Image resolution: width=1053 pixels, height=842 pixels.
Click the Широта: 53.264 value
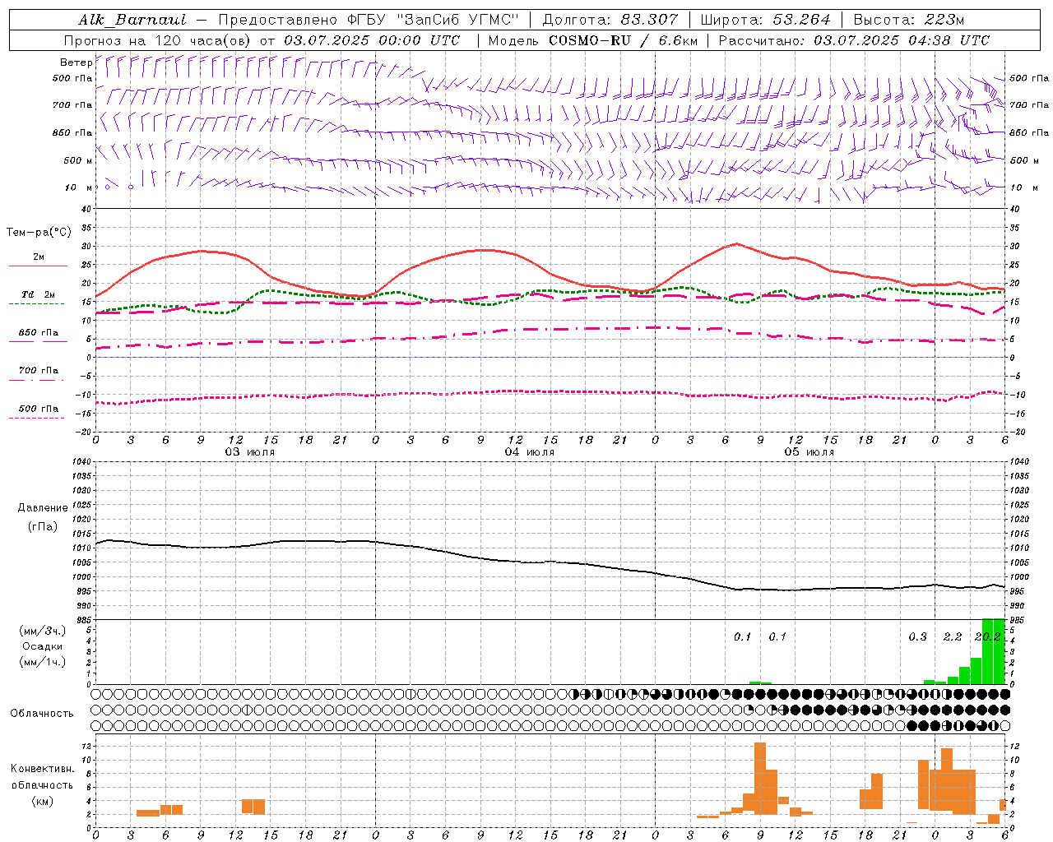coord(766,20)
